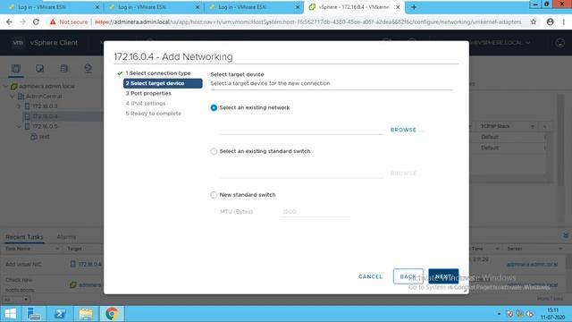Open Chrome profile account icon

[551, 22]
